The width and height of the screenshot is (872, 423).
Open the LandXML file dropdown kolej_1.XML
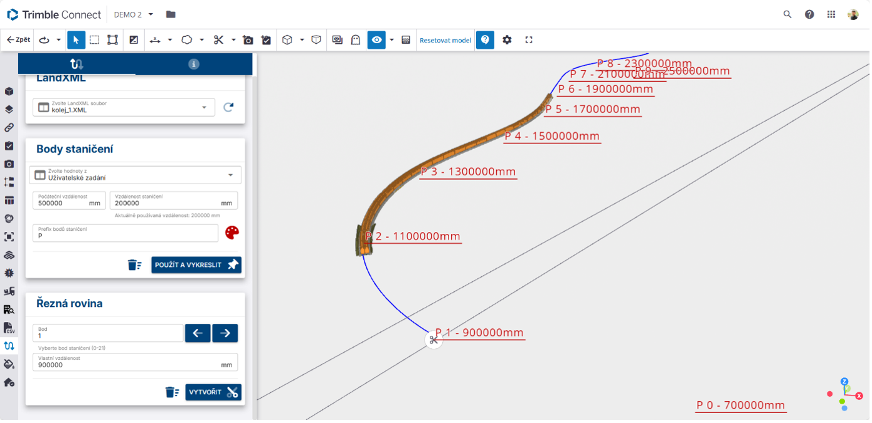tap(124, 107)
